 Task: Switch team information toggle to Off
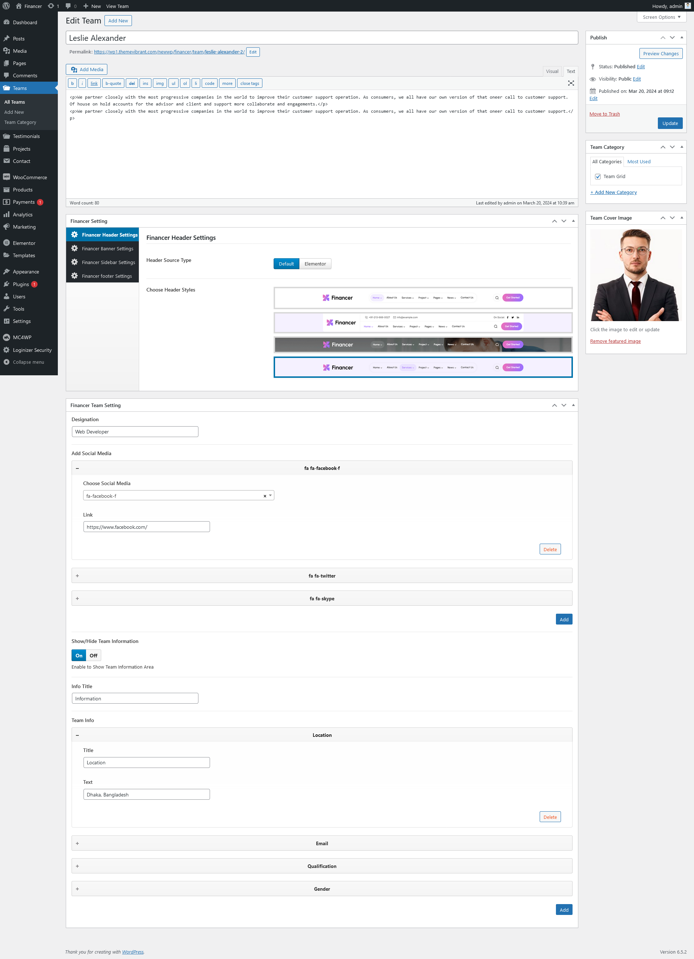click(94, 655)
